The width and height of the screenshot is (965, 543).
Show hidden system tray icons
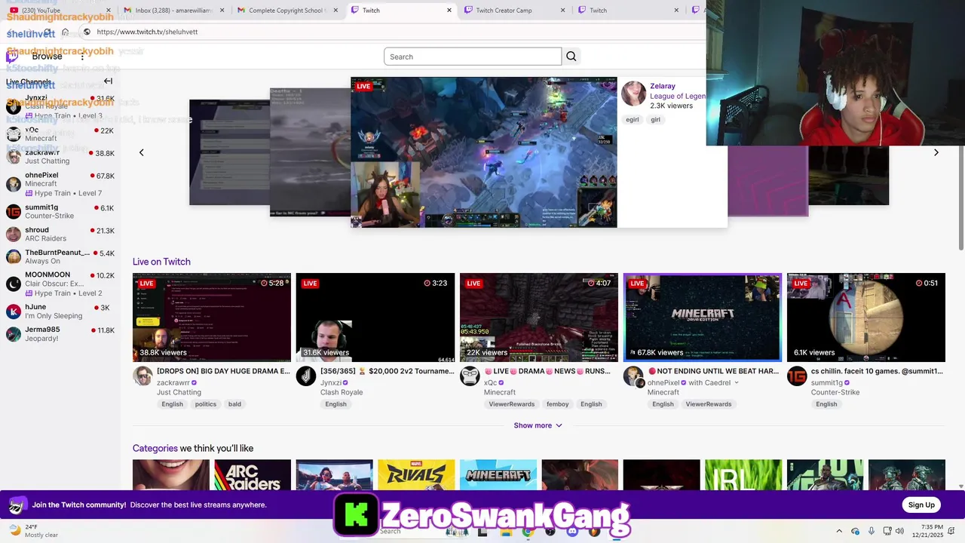[x=839, y=531]
